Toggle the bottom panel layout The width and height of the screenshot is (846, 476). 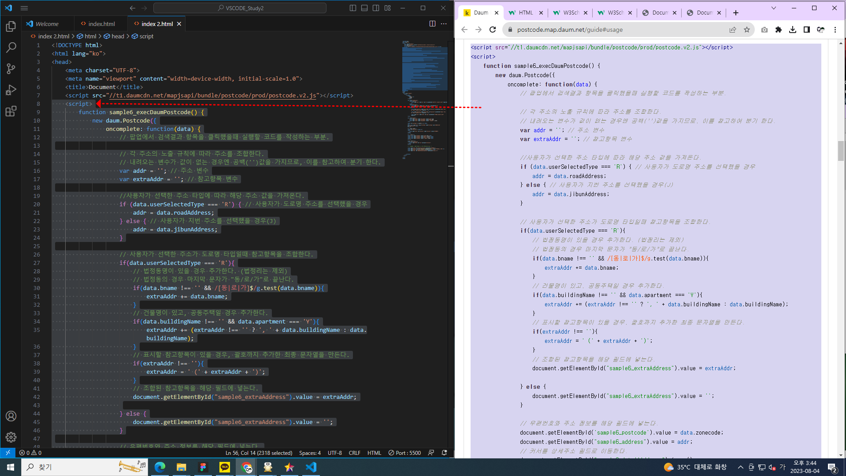click(x=364, y=8)
